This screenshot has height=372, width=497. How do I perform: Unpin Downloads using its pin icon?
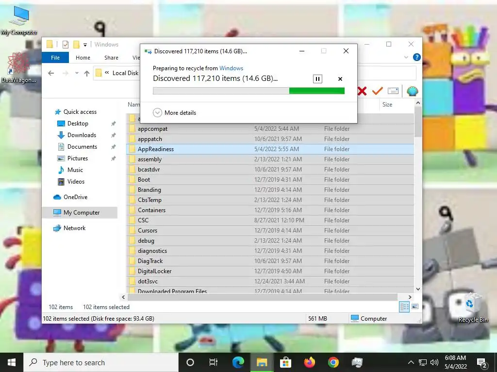point(113,135)
